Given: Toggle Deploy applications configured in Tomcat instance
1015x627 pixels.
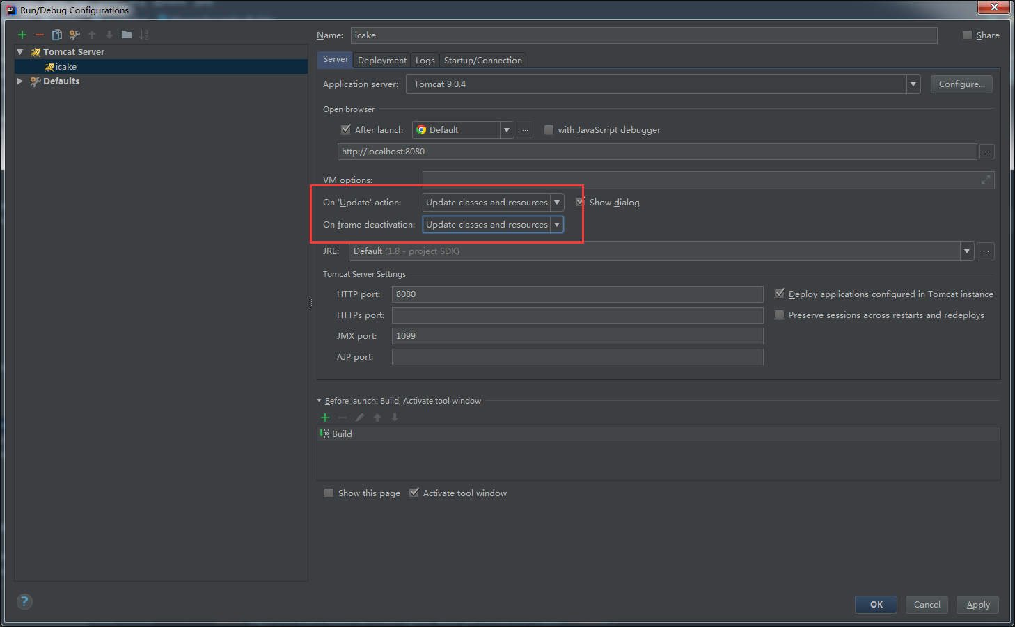Looking at the screenshot, I should point(780,294).
